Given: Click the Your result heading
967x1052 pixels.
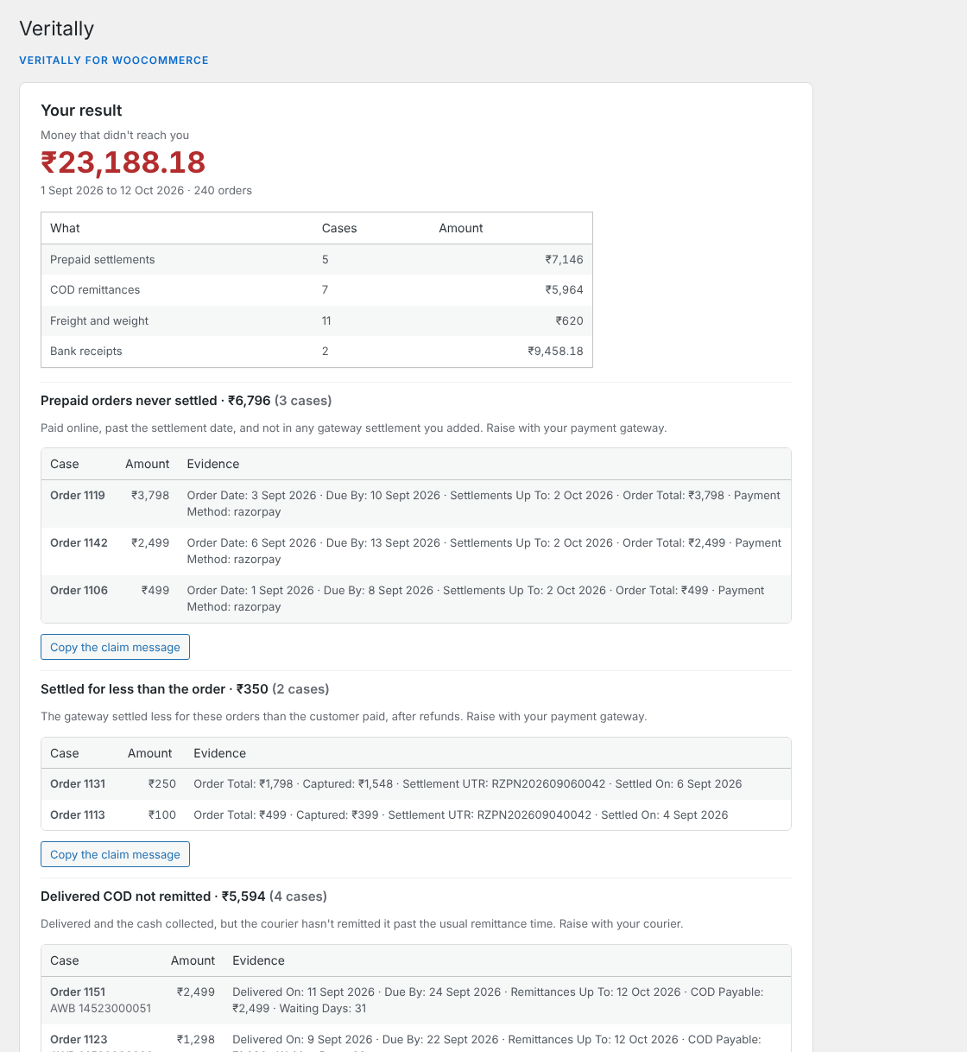Looking at the screenshot, I should coord(81,111).
